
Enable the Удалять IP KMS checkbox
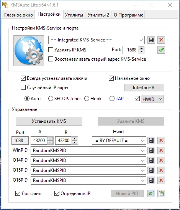pyautogui.click(x=51, y=50)
